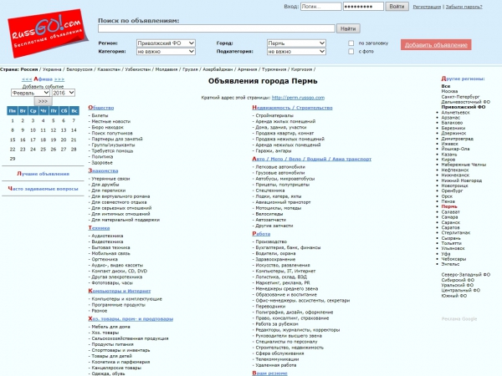Click the calendar >>> go button

pyautogui.click(x=43, y=101)
